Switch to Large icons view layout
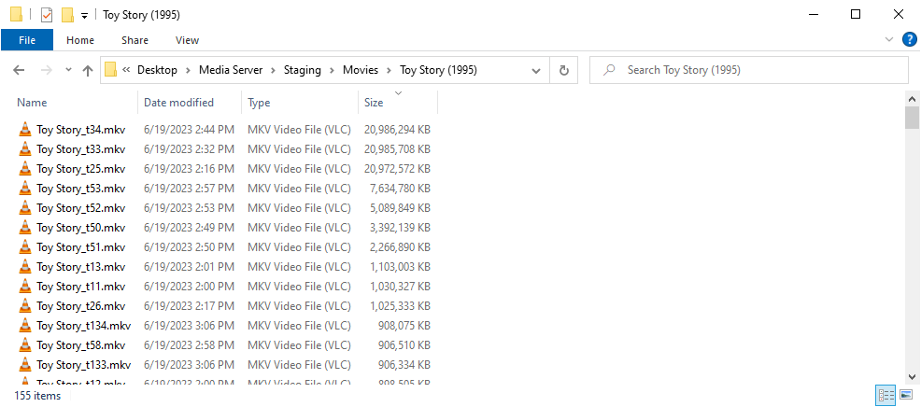The height and width of the screenshot is (407, 921). point(905,396)
